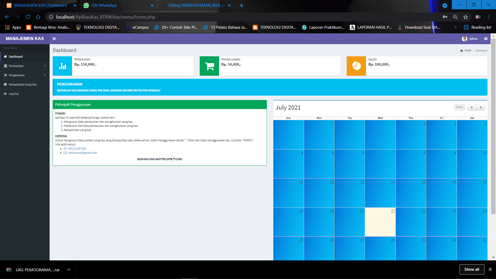Open the settings gears icon in header

[x=486, y=39]
